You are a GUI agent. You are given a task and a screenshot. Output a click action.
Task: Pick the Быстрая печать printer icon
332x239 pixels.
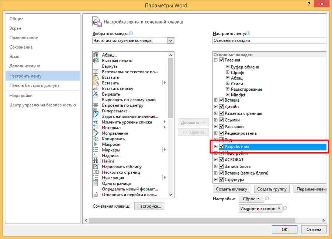(x=96, y=61)
